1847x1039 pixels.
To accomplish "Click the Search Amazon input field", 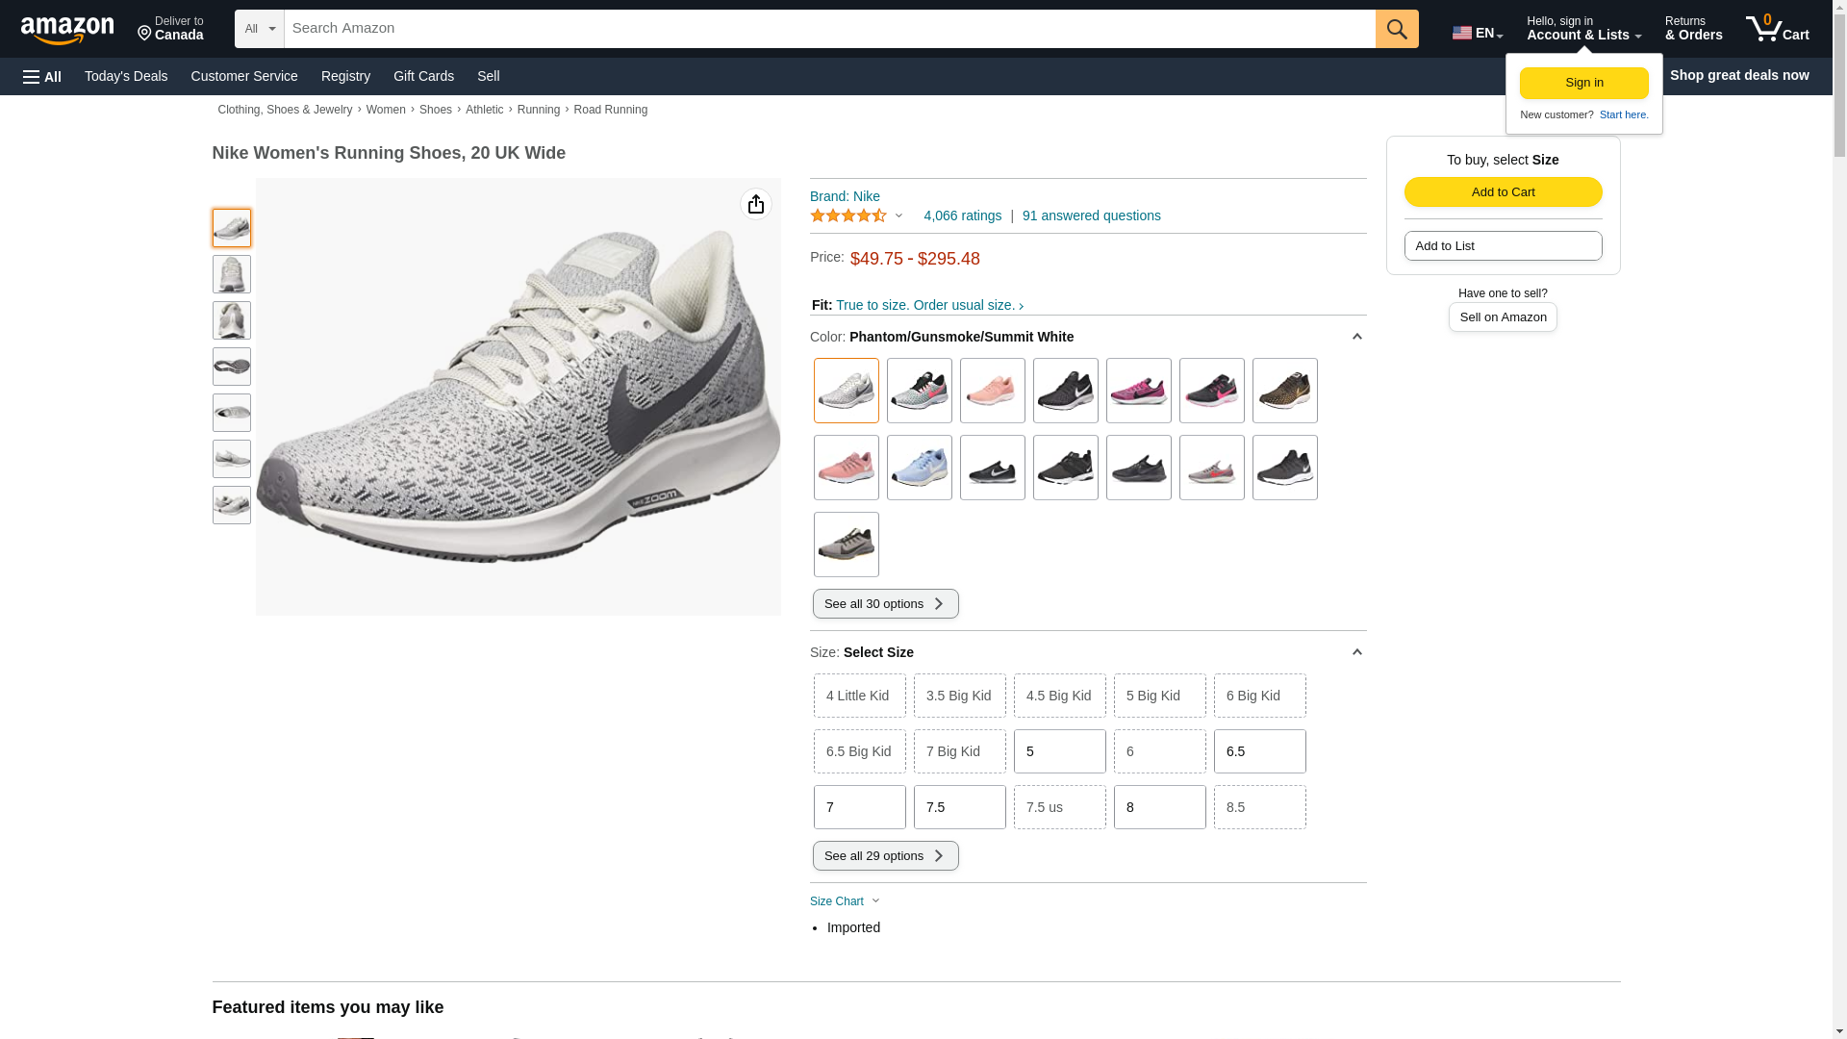I will 829,29.
